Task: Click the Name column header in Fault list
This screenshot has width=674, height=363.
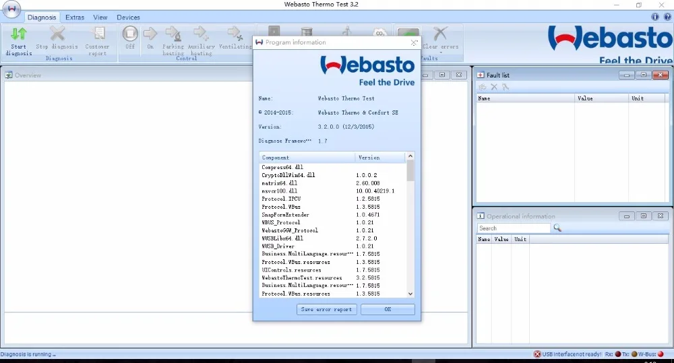Action: click(x=525, y=98)
